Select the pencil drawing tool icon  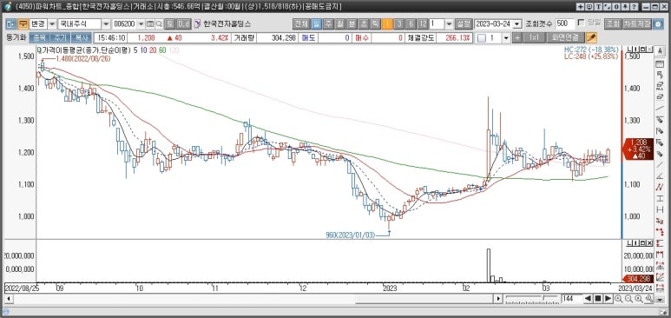[591, 37]
